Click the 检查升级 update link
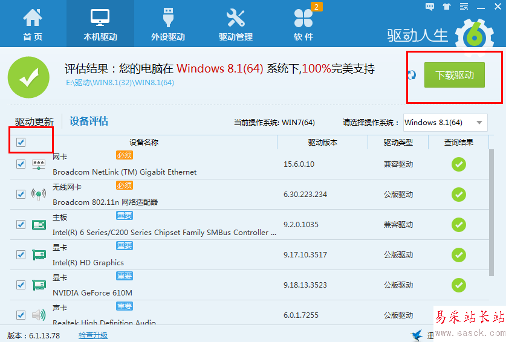Image resolution: width=506 pixels, height=342 pixels. pos(93,335)
